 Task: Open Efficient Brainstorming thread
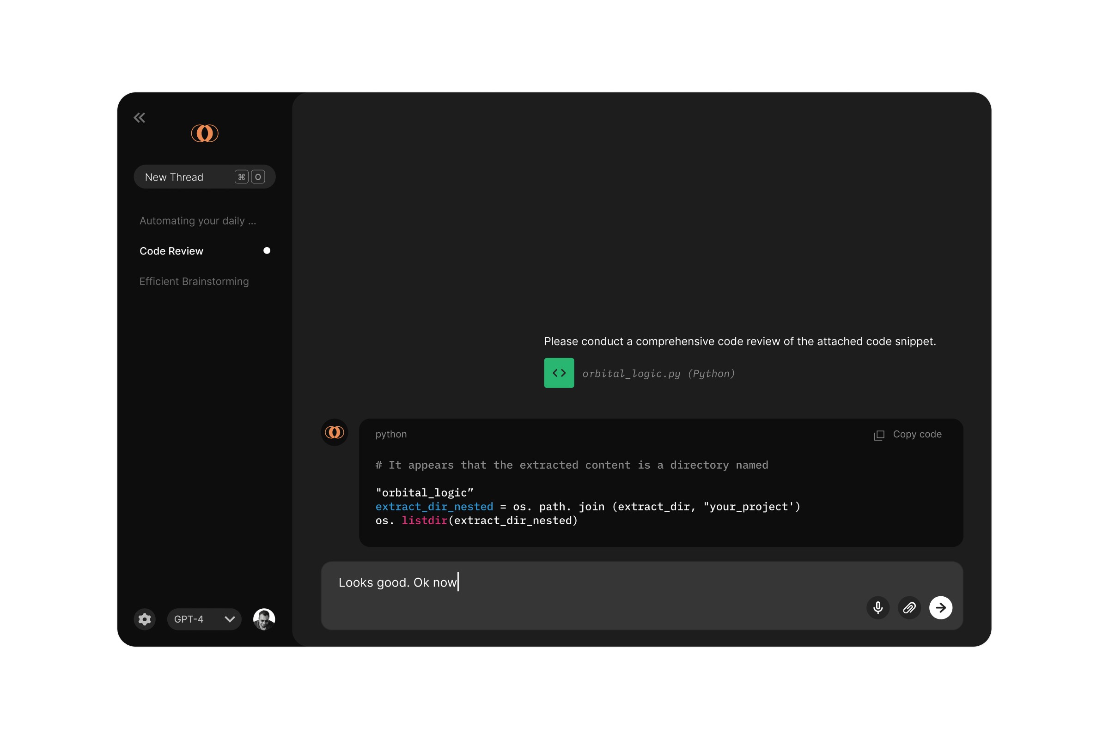pos(194,281)
